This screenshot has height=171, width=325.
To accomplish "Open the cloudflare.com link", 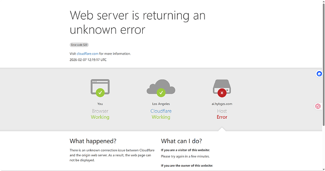I will pyautogui.click(x=88, y=54).
